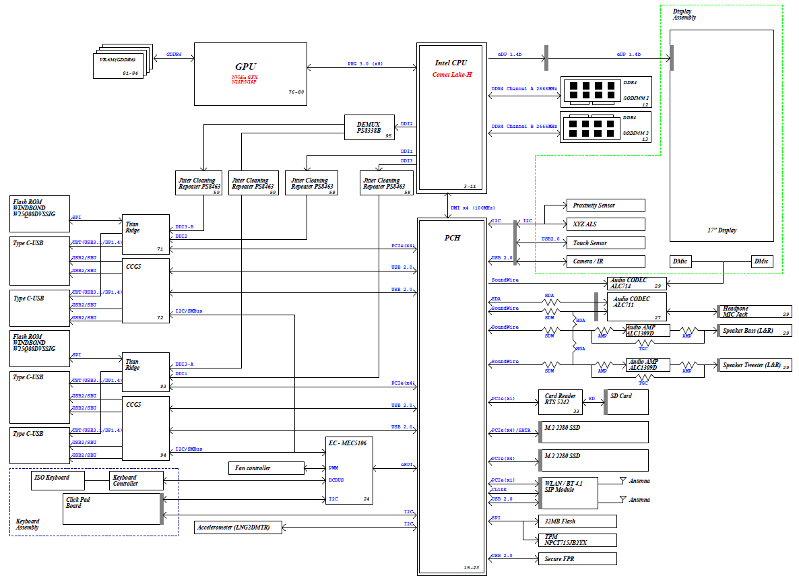The image size is (799, 578).
Task: Click the EC - MEC5106 controller block
Action: click(349, 470)
